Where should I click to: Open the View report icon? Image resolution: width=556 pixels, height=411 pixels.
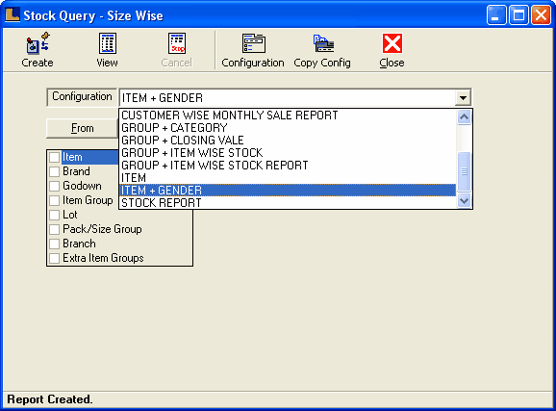(x=107, y=43)
